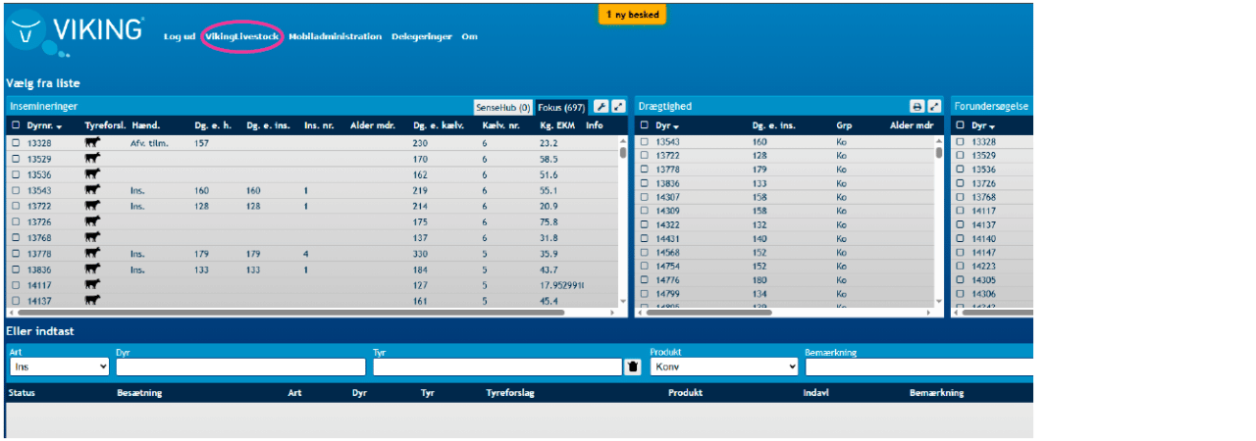Image resolution: width=1256 pixels, height=441 pixels.
Task: Tick checkbox for 14307 in Drægtighed
Action: pos(645,197)
